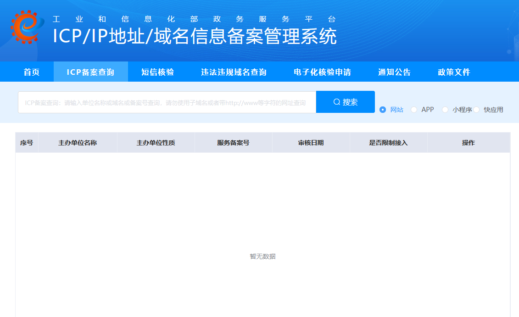
Task: Select the 网站 radio button
Action: pyautogui.click(x=383, y=110)
